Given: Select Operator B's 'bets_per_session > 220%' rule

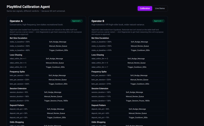Looking at the screenshot, I should [x=101, y=80].
